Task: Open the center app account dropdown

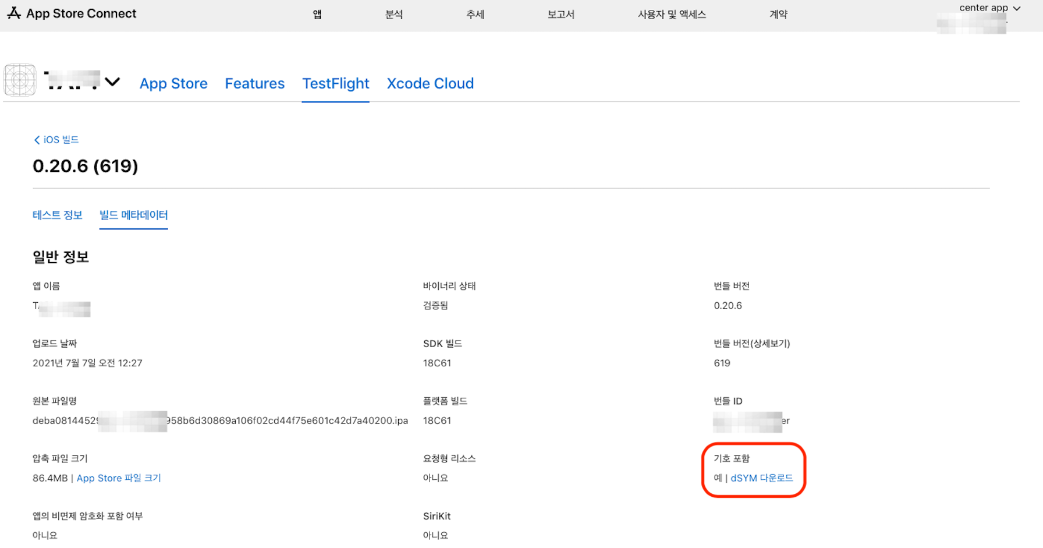Action: [989, 8]
